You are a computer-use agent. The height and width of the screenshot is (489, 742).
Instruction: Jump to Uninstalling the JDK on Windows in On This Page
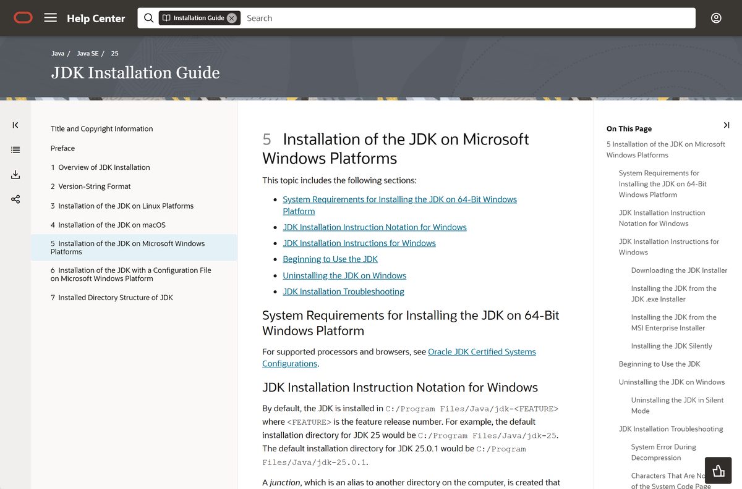tap(672, 382)
